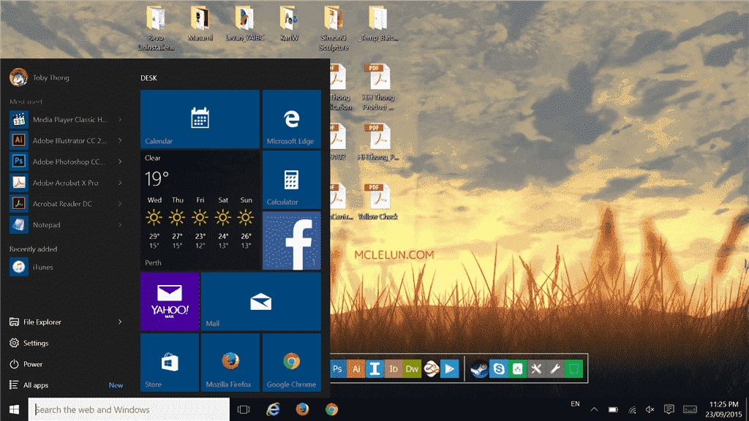Screen dimensions: 749x421
Task: Open the Facebook tile
Action: point(291,240)
